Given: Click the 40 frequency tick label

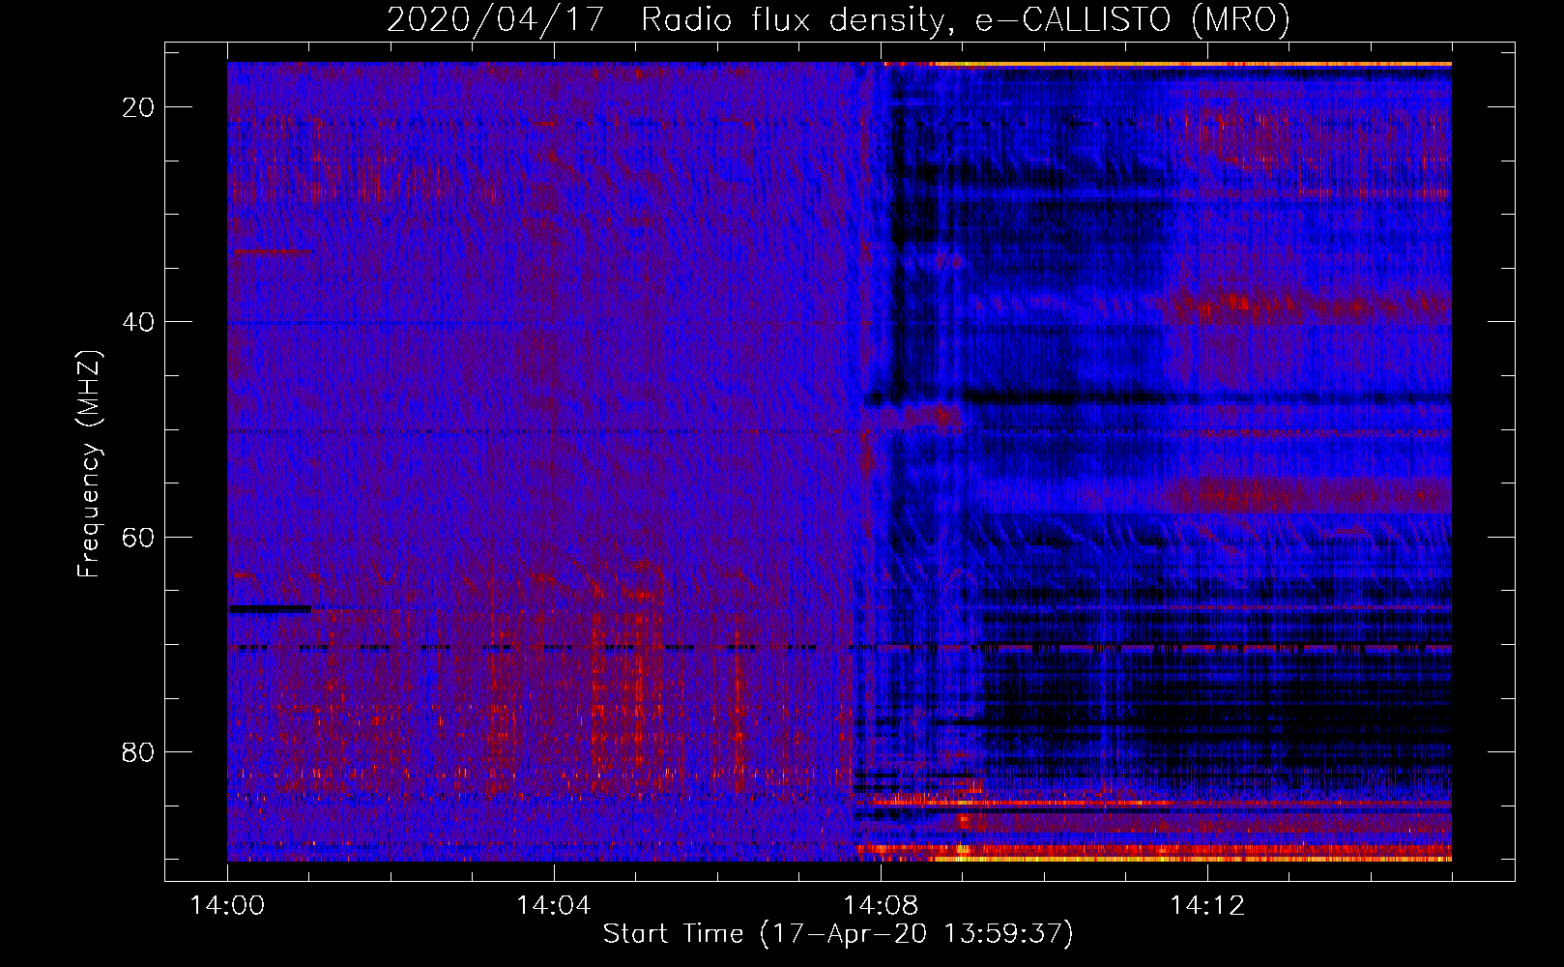Looking at the screenshot, I should 138,322.
